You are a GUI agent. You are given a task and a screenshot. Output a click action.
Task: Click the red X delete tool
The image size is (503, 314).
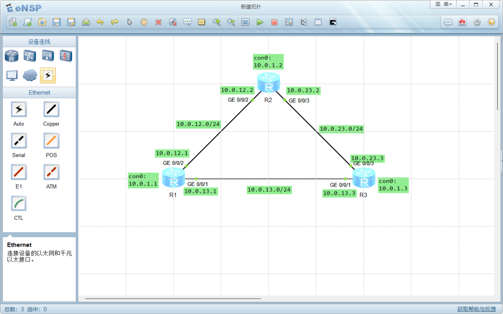pos(158,22)
